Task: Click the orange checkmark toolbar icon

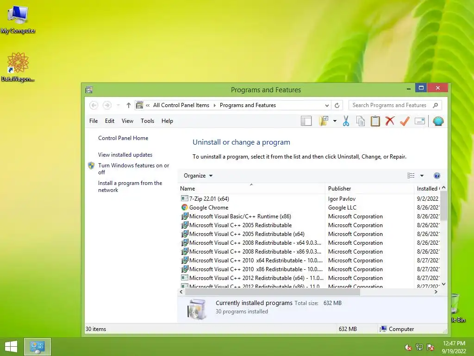Action: click(x=405, y=121)
